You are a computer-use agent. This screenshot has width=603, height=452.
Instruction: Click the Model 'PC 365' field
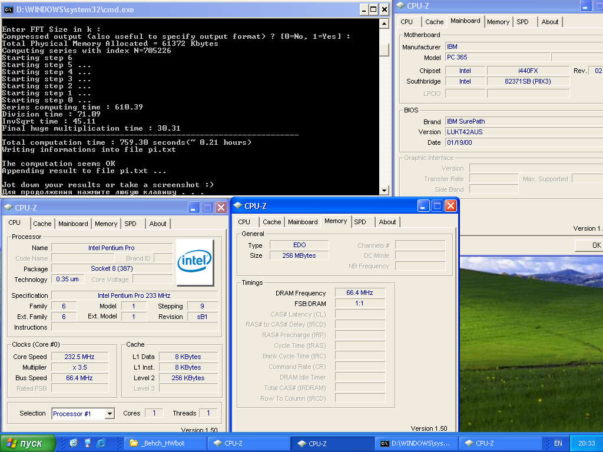pyautogui.click(x=497, y=57)
